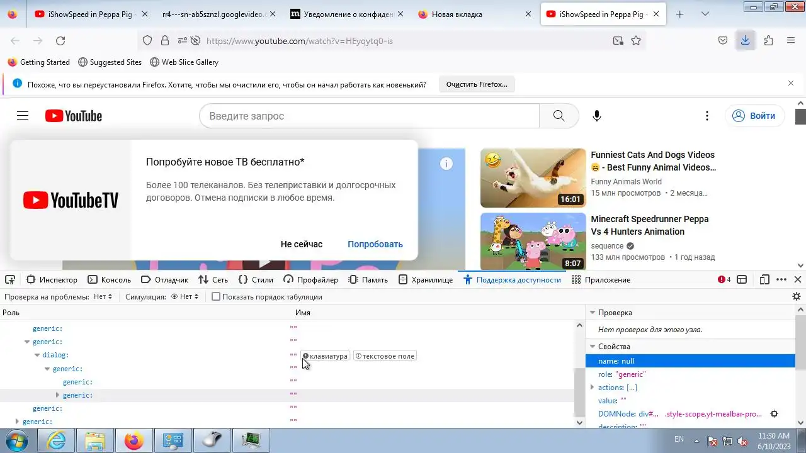Collapse the Проверка section
This screenshot has height=453, width=806.
[592, 313]
